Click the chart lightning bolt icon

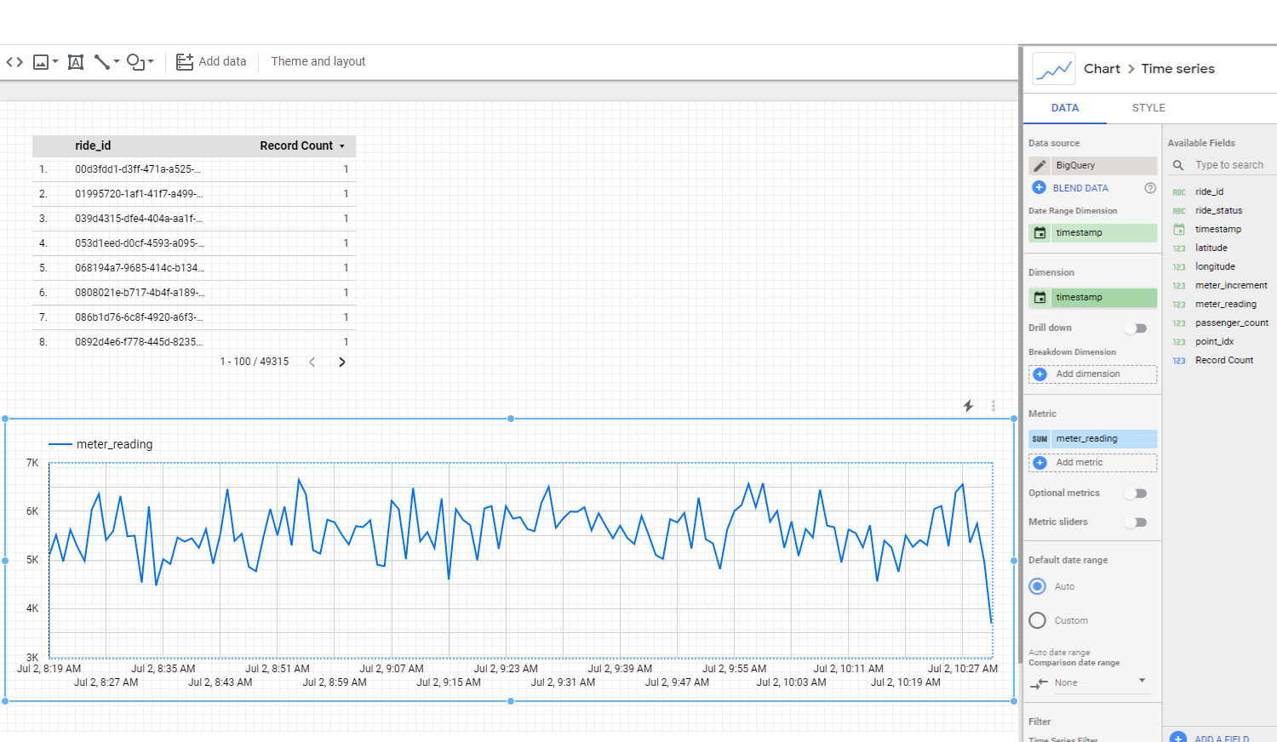(968, 407)
